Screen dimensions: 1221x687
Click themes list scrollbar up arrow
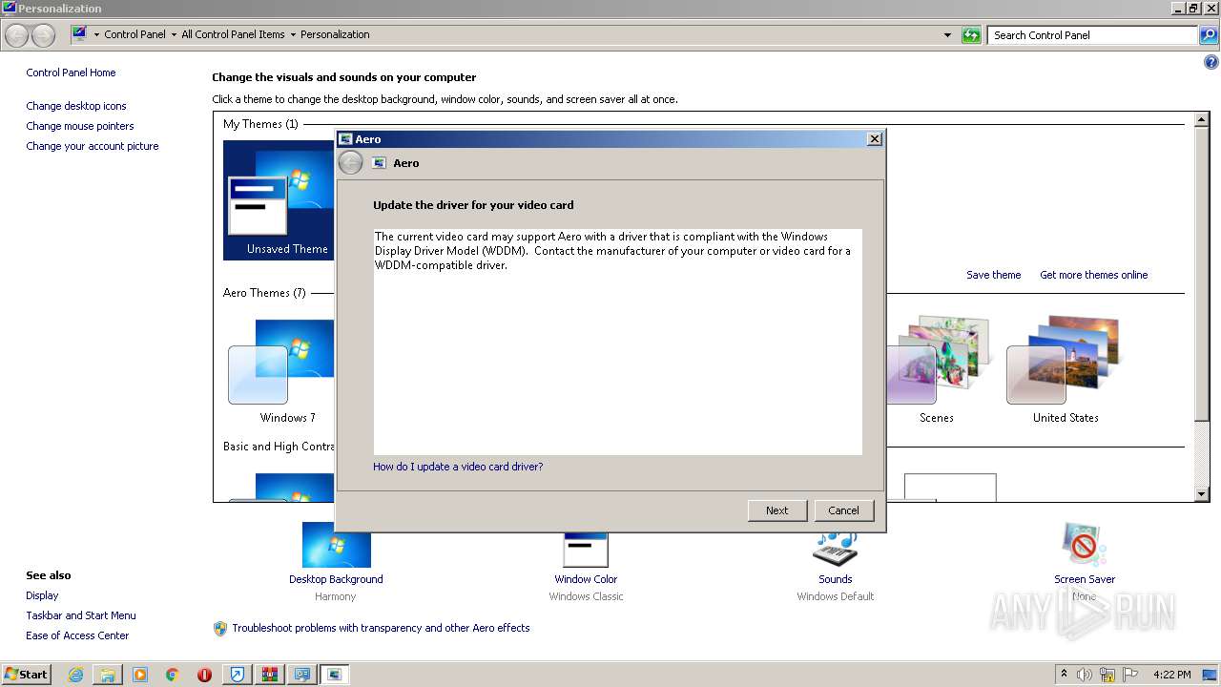1202,120
